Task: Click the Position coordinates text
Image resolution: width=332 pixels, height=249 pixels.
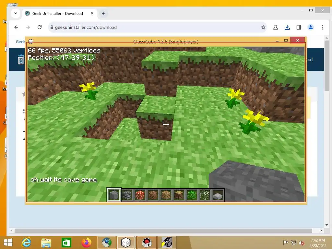Action: point(61,57)
